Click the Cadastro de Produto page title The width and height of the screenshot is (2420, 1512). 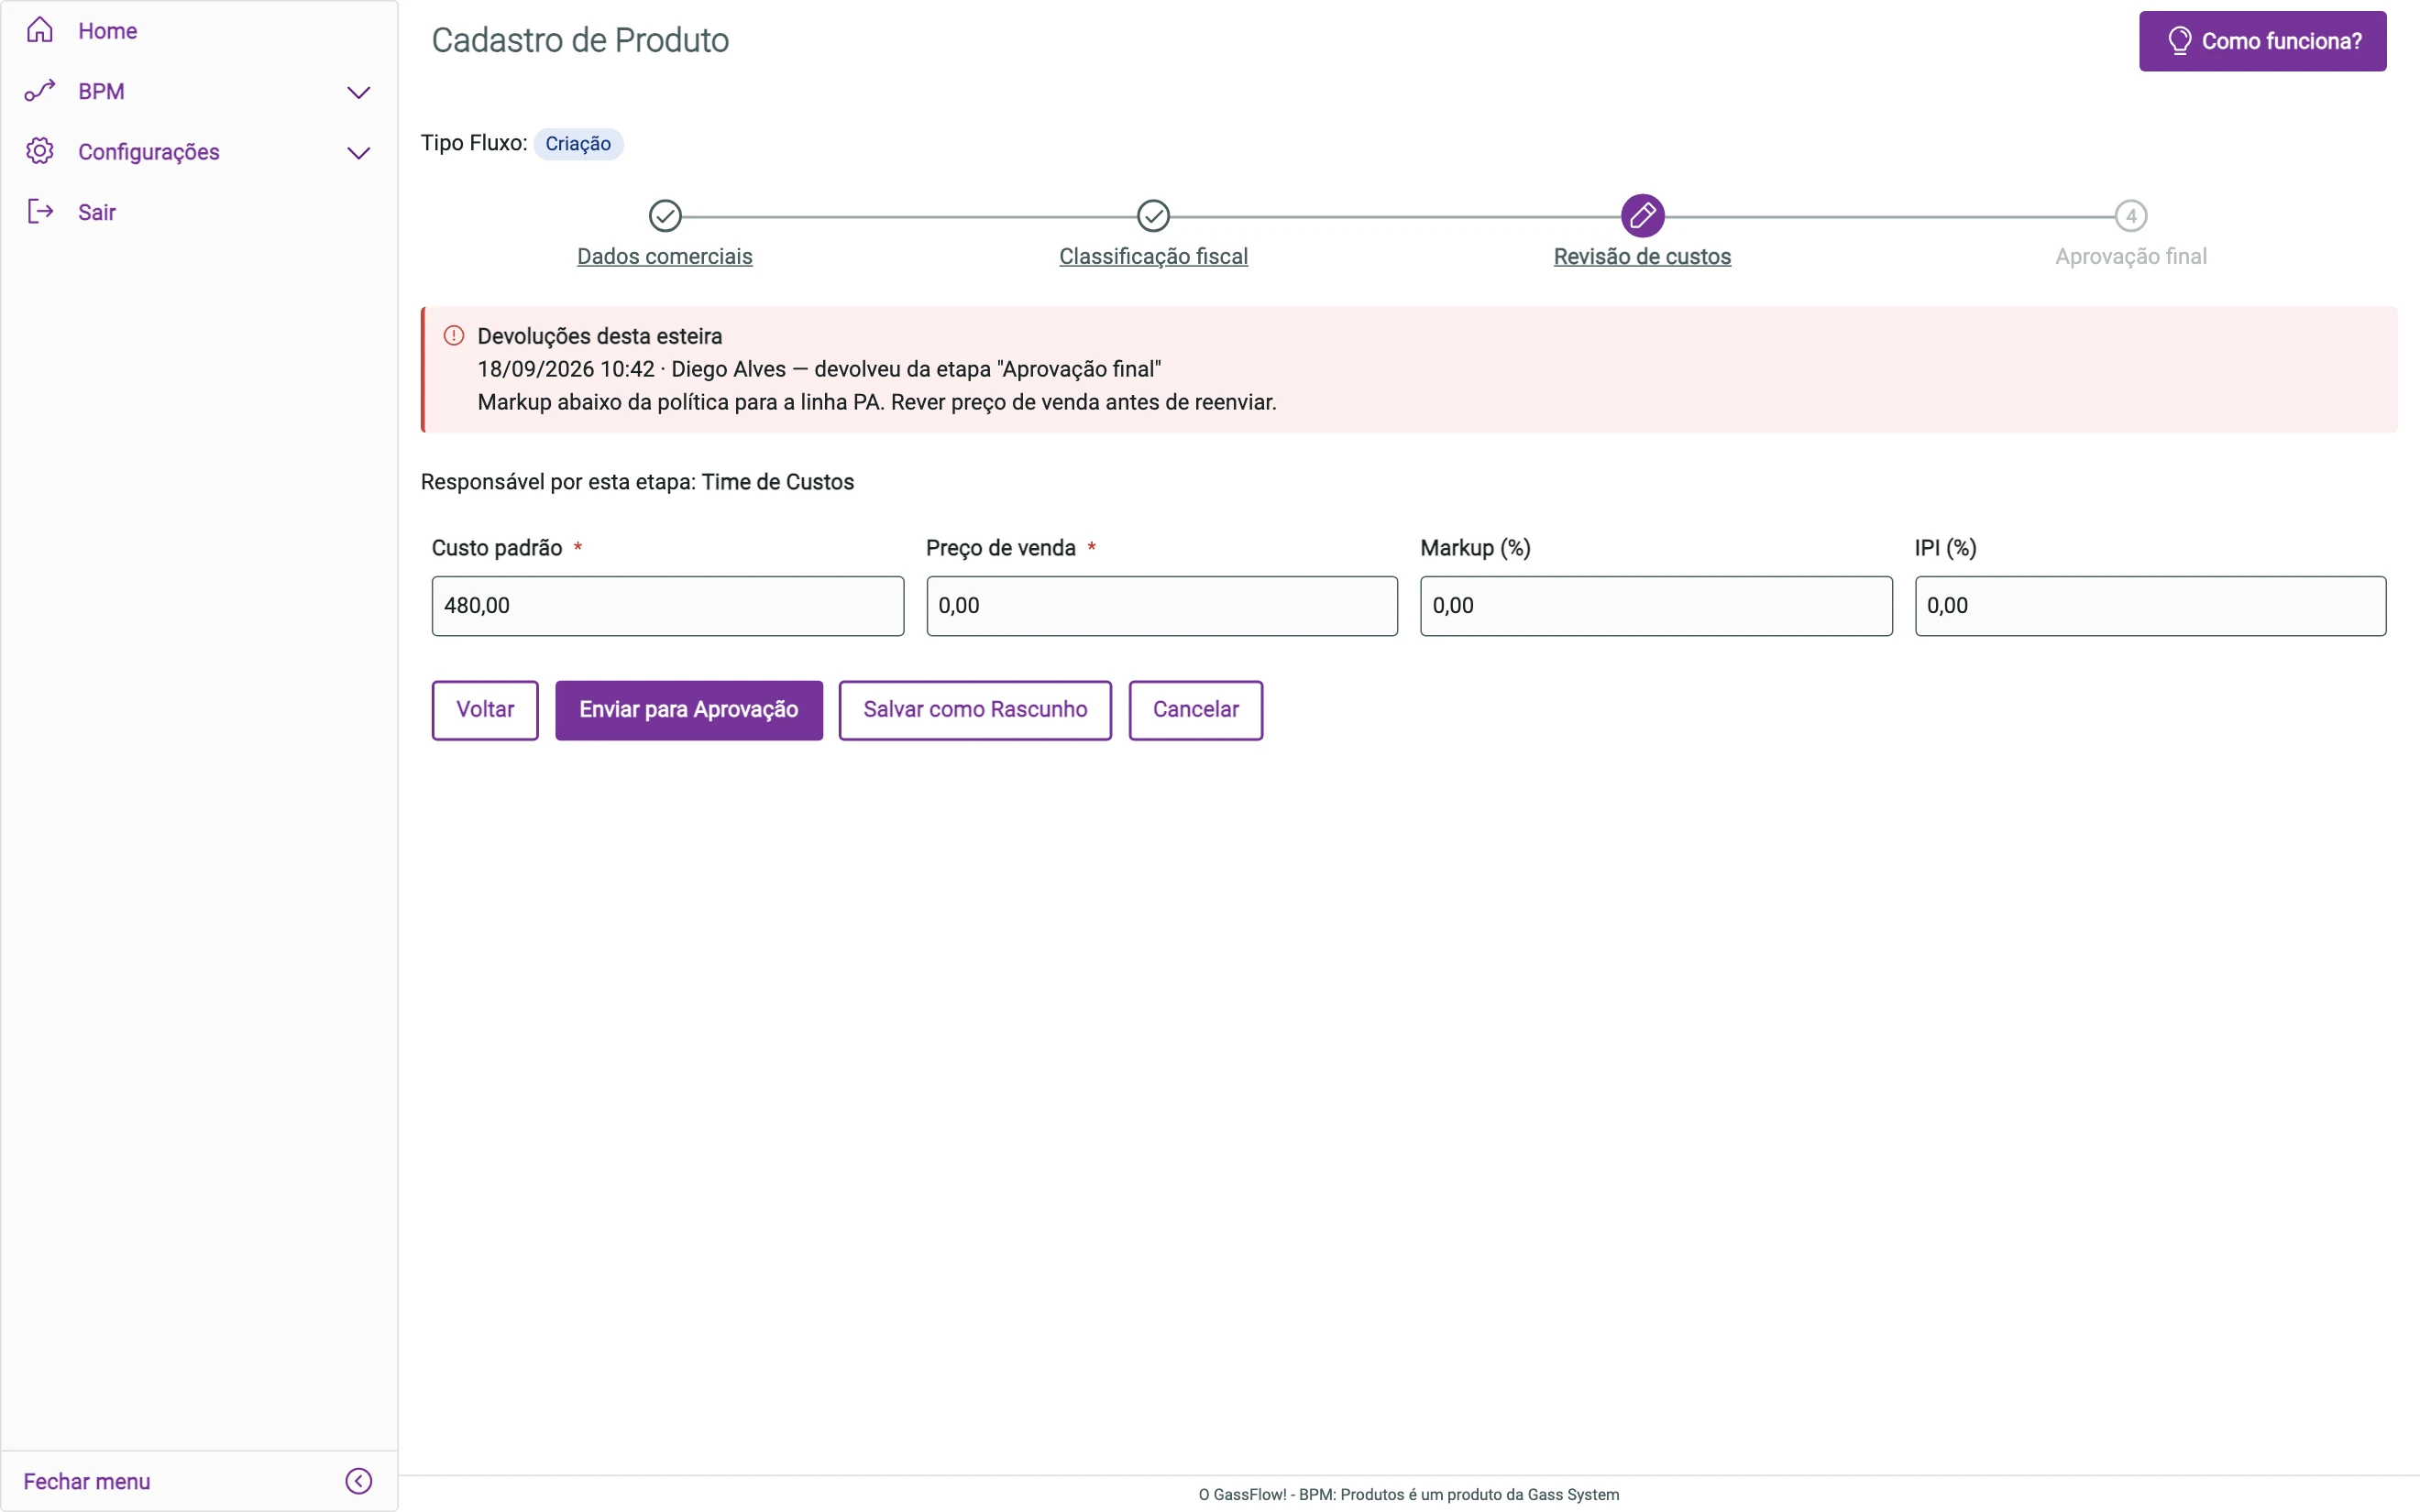580,40
